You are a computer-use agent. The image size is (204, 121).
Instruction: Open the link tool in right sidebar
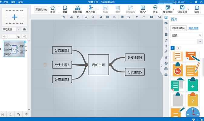[166, 52]
